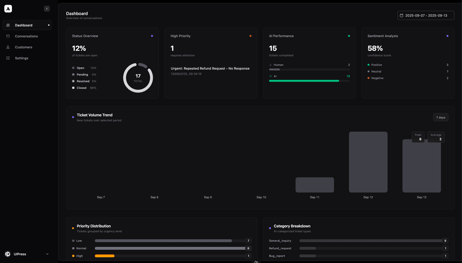The image size is (462, 263).
Task: Click the Low priority distribution bar
Action: (x=164, y=241)
